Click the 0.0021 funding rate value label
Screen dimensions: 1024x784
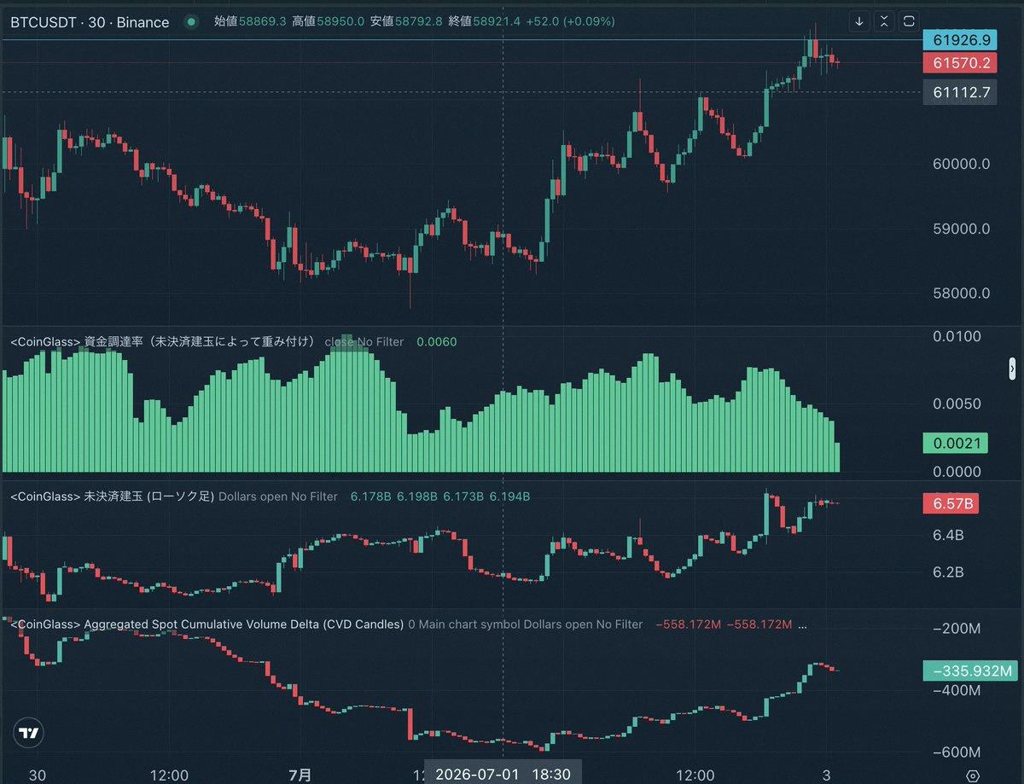[955, 443]
